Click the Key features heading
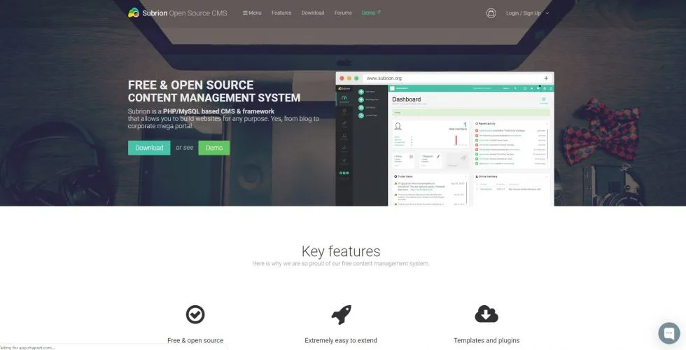The image size is (686, 350). pos(341,251)
